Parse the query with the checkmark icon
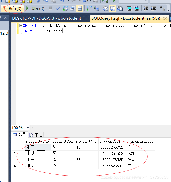The height and width of the screenshot is (182, 171). click(58, 9)
